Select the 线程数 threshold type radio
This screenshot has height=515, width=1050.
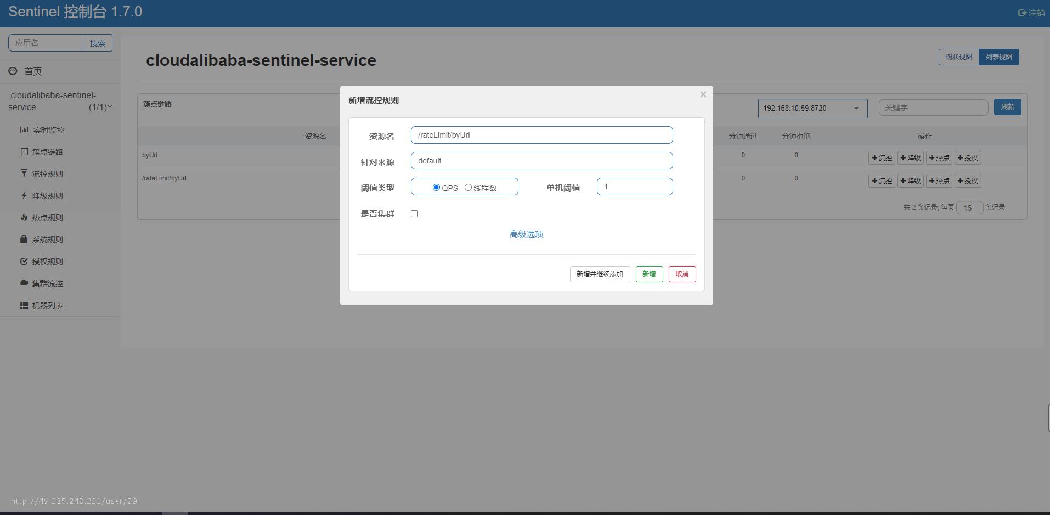coord(468,188)
